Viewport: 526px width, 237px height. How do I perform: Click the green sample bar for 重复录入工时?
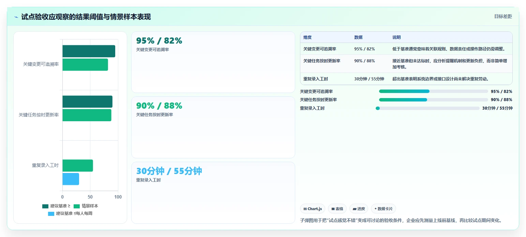pos(78,165)
